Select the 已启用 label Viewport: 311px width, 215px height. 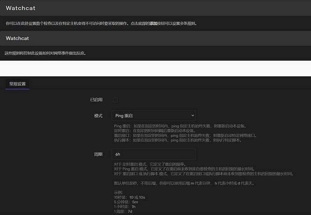[x=96, y=100]
